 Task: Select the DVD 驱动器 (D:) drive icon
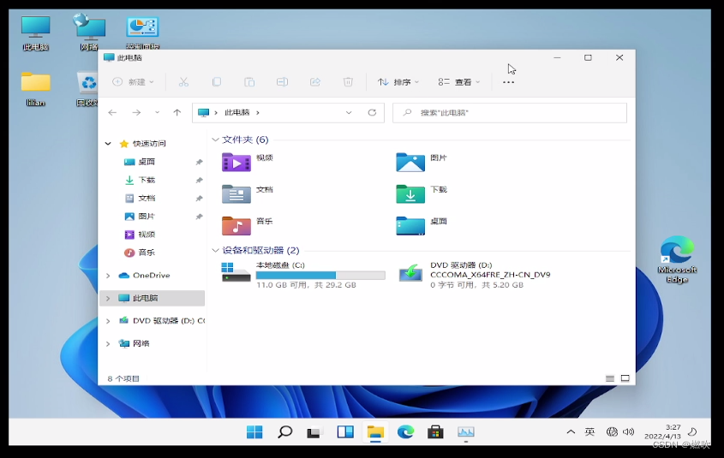point(410,273)
